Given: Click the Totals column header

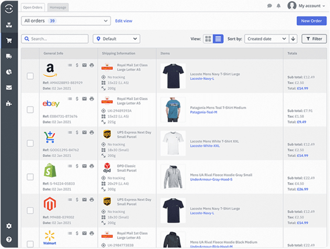Looking at the screenshot, I should pyautogui.click(x=292, y=53).
